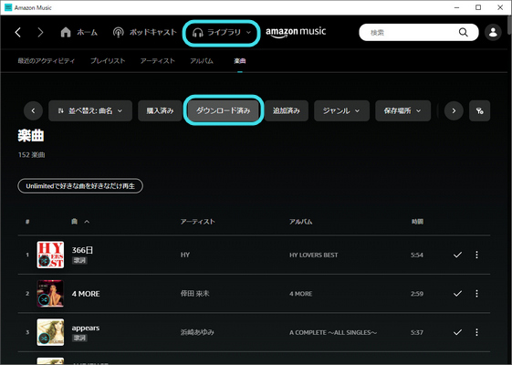
Task: Open the user profile icon
Action: coord(493,32)
